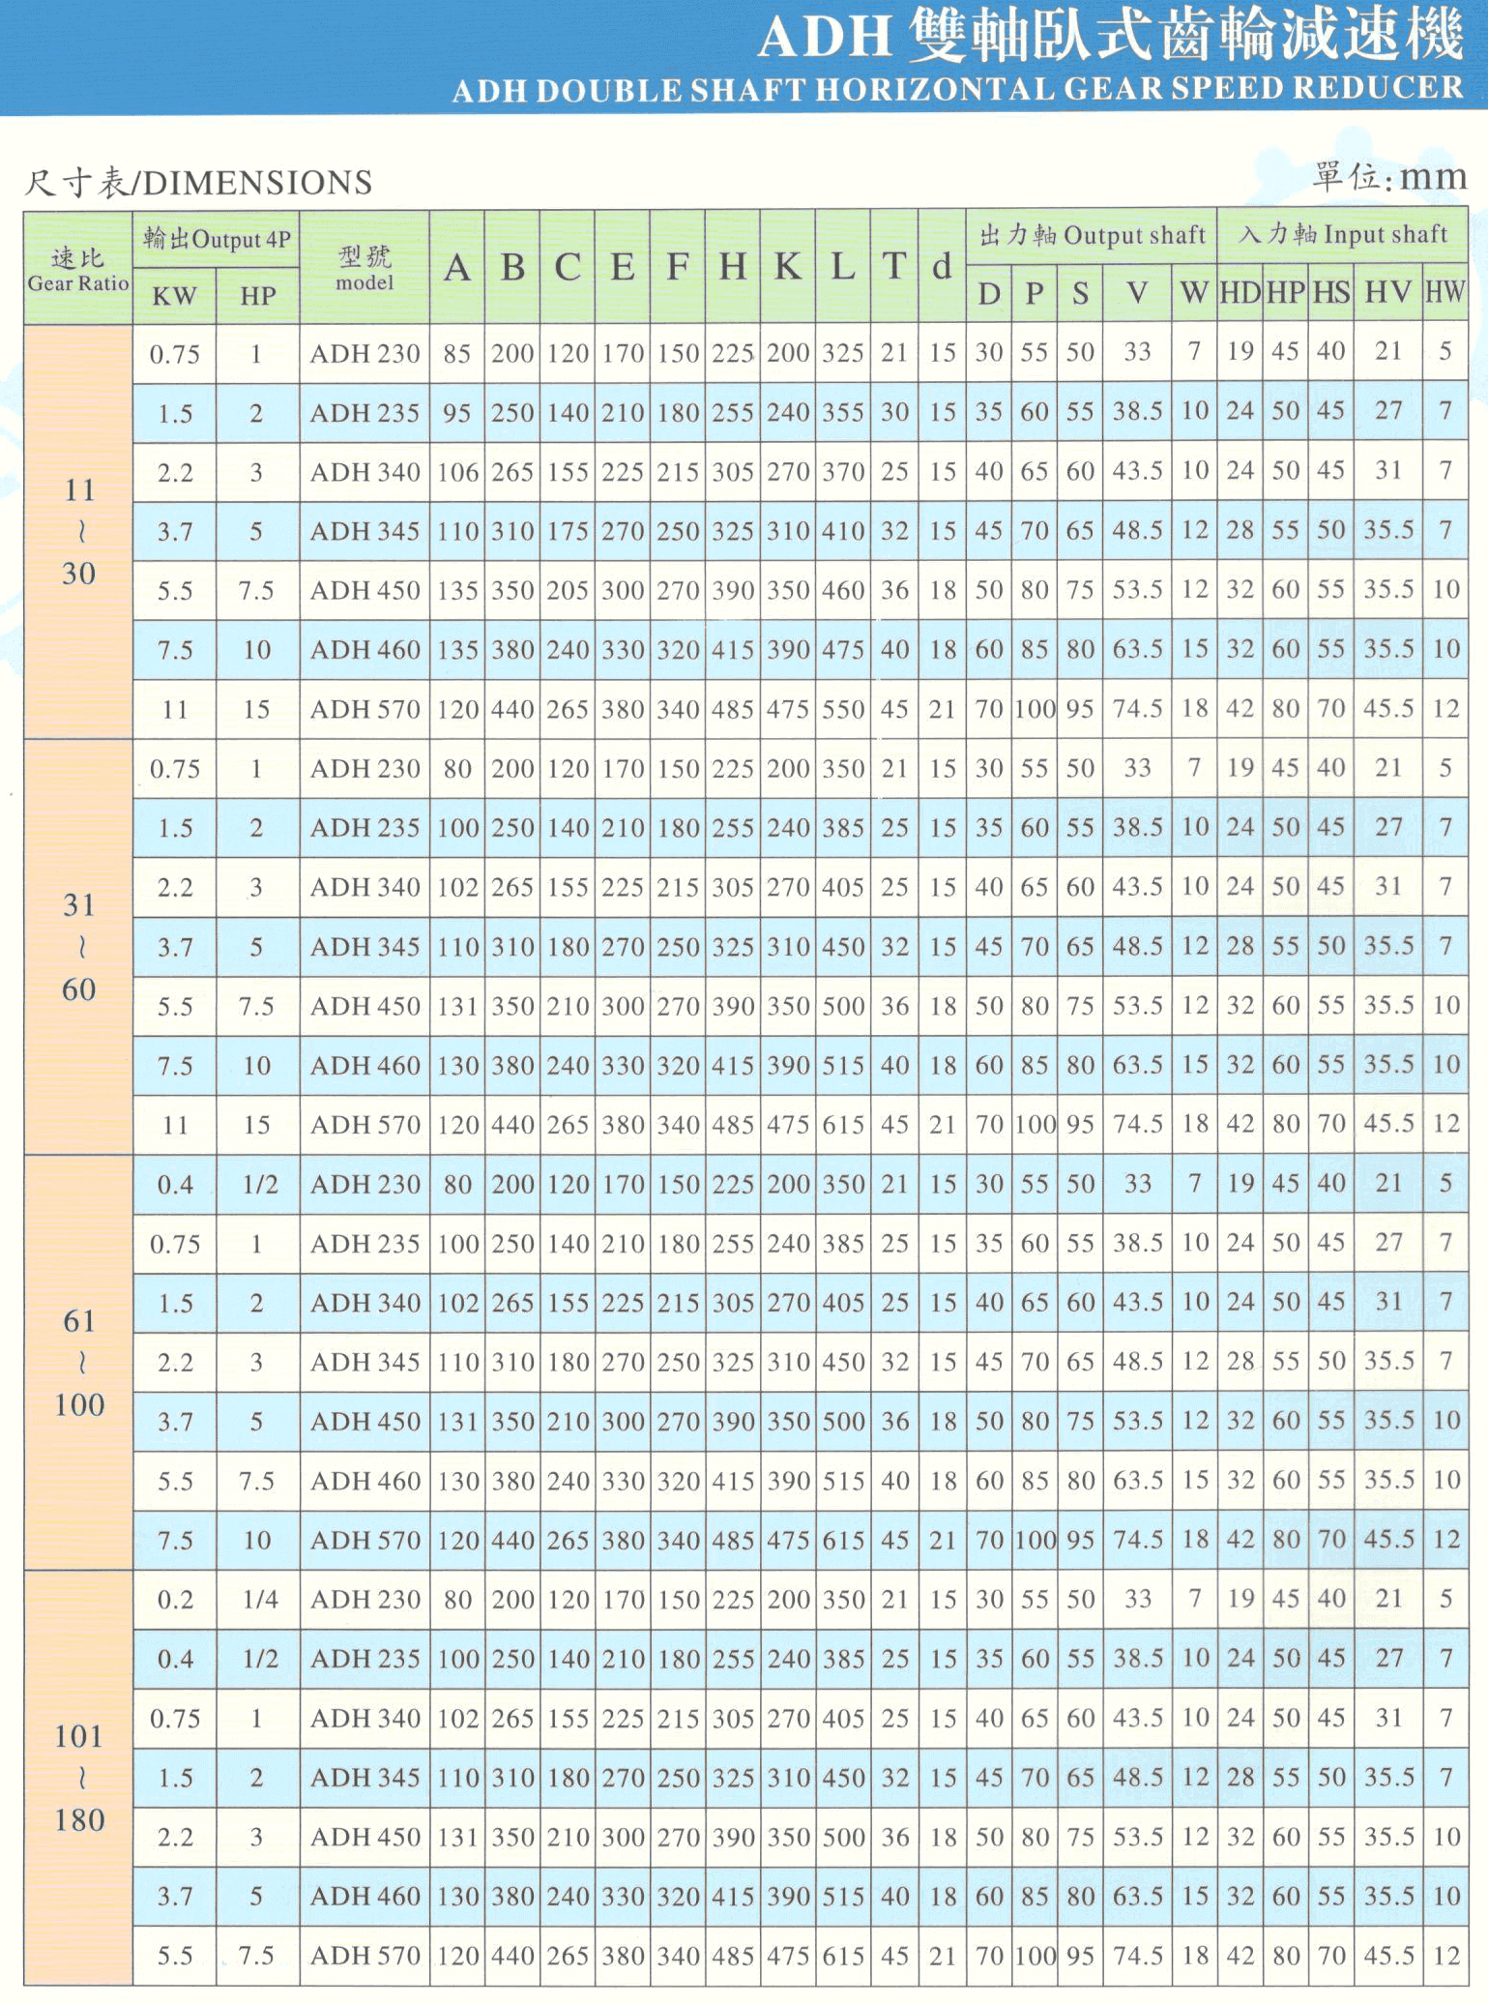The height and width of the screenshot is (2005, 1488).
Task: Select the C value 205 for ADH 450
Action: [568, 590]
